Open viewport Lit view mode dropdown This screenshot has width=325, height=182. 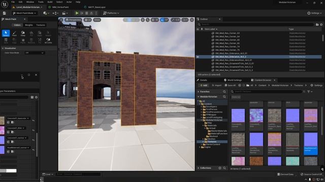click(x=88, y=20)
